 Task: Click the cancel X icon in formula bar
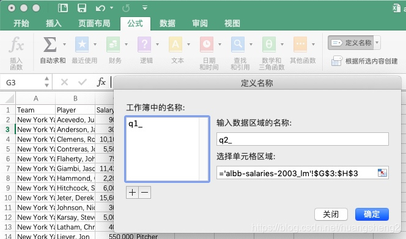pos(64,82)
